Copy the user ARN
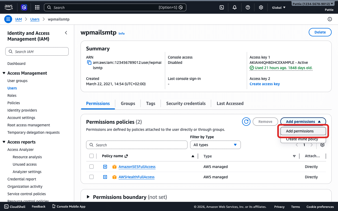Viewport: 338px width, 211px height. point(89,63)
